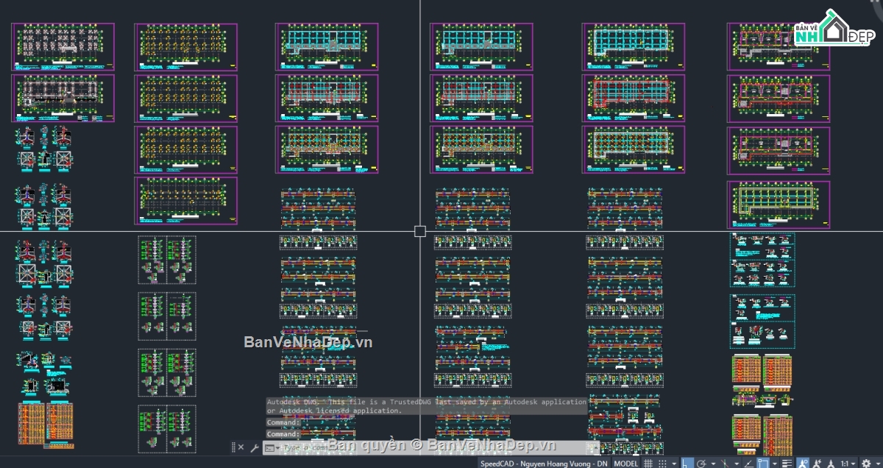Open the 1:1 annotation scale list
This screenshot has height=468, width=883.
click(x=848, y=464)
